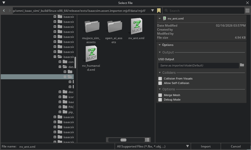Click the yellow bookmark icon in toolbar

pos(159,11)
